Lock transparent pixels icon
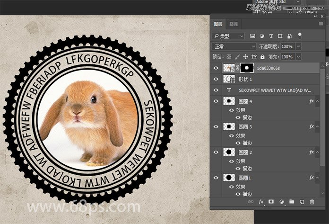 pyautogui.click(x=229, y=56)
